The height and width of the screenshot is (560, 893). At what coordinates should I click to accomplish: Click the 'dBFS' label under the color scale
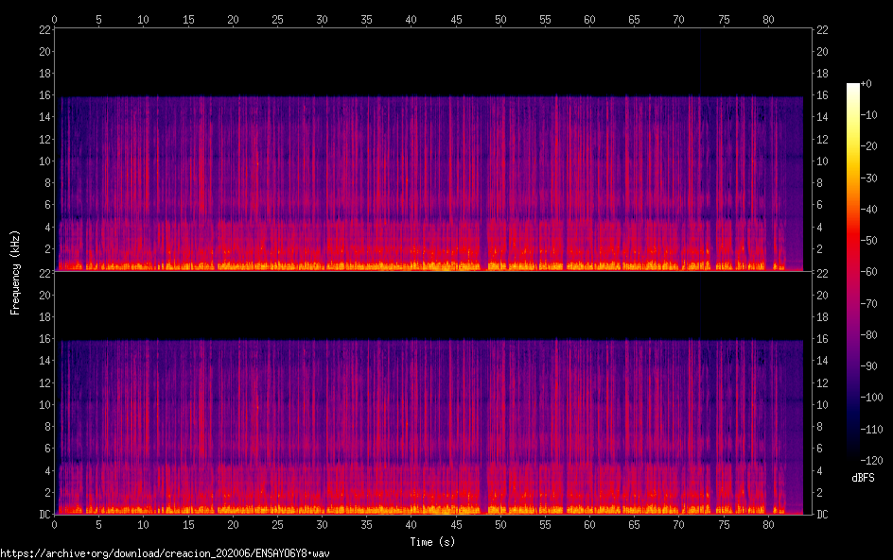point(863,478)
